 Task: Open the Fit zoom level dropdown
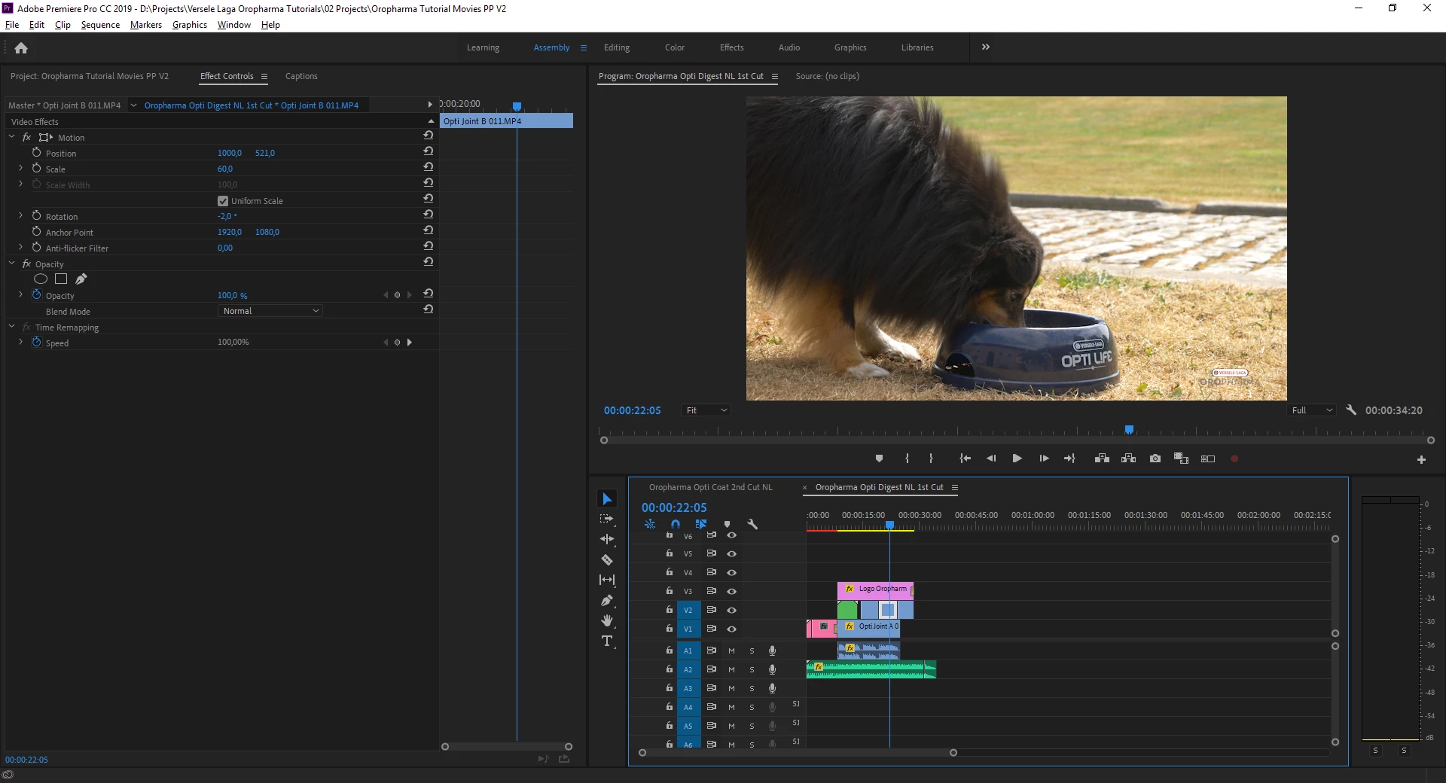tap(706, 410)
